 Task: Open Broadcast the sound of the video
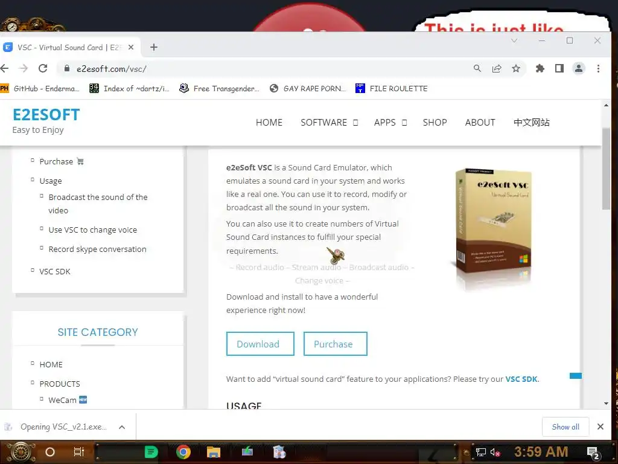98,204
